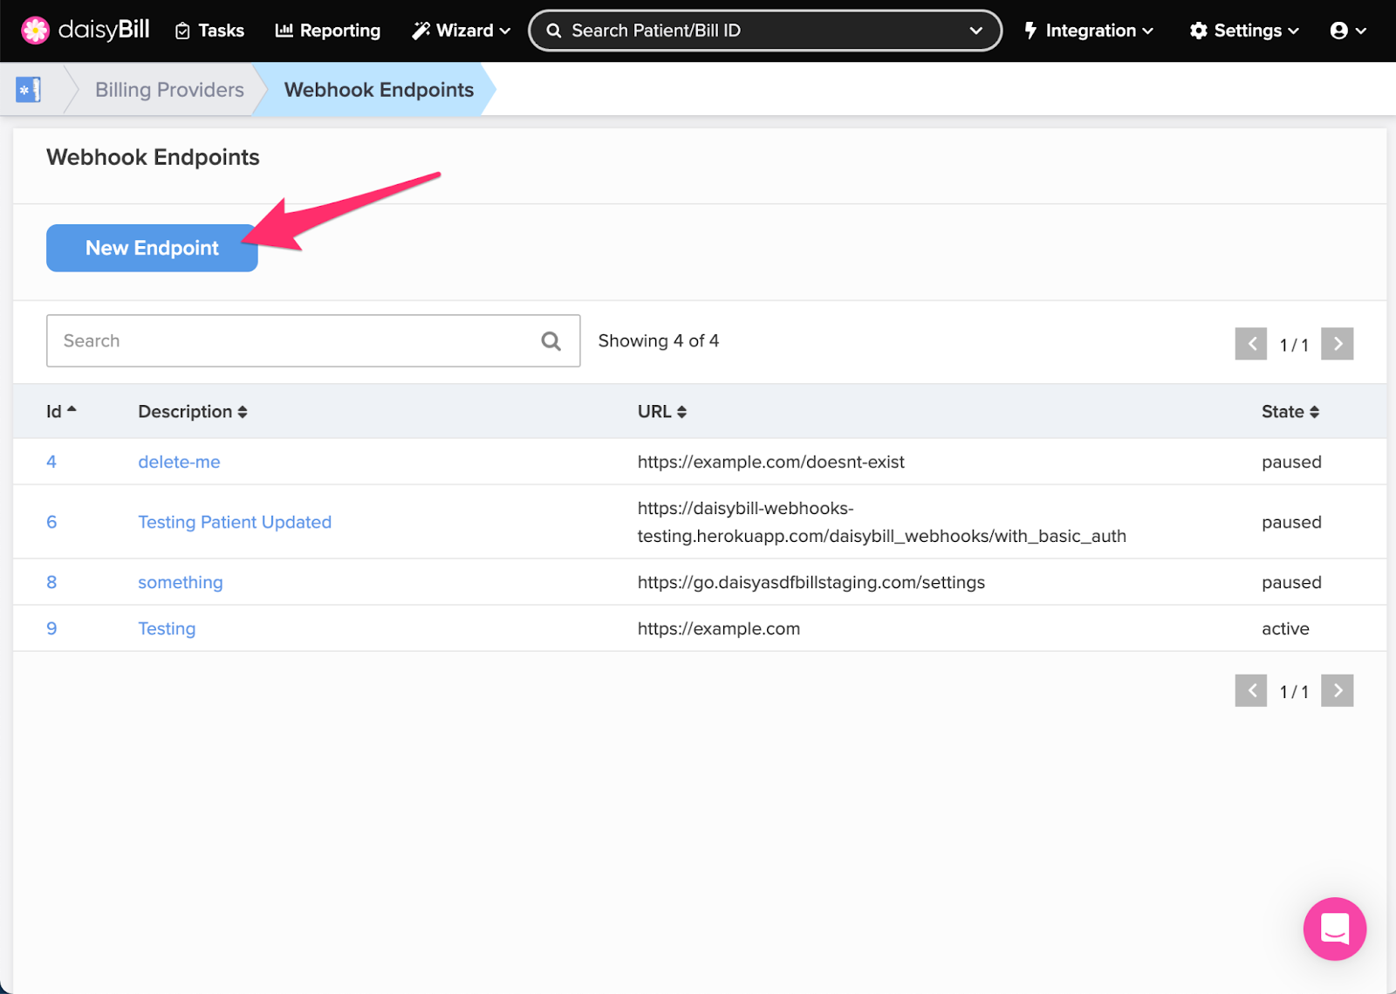The image size is (1396, 994).
Task: Open the Integration dropdown menu
Action: pyautogui.click(x=1089, y=31)
